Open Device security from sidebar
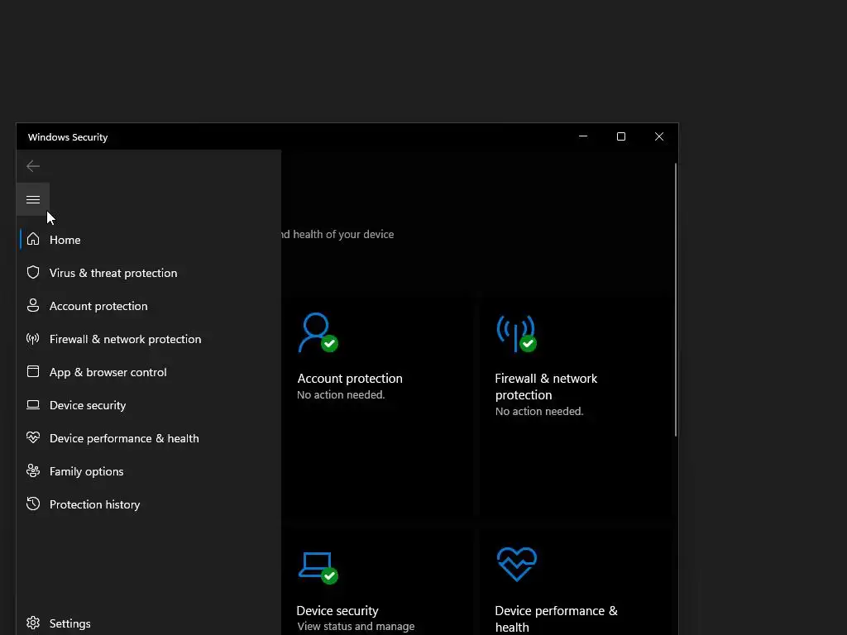The image size is (847, 635). [x=149, y=405]
